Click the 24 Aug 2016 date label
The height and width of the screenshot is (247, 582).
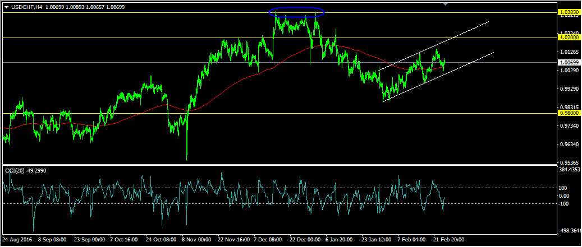17,240
